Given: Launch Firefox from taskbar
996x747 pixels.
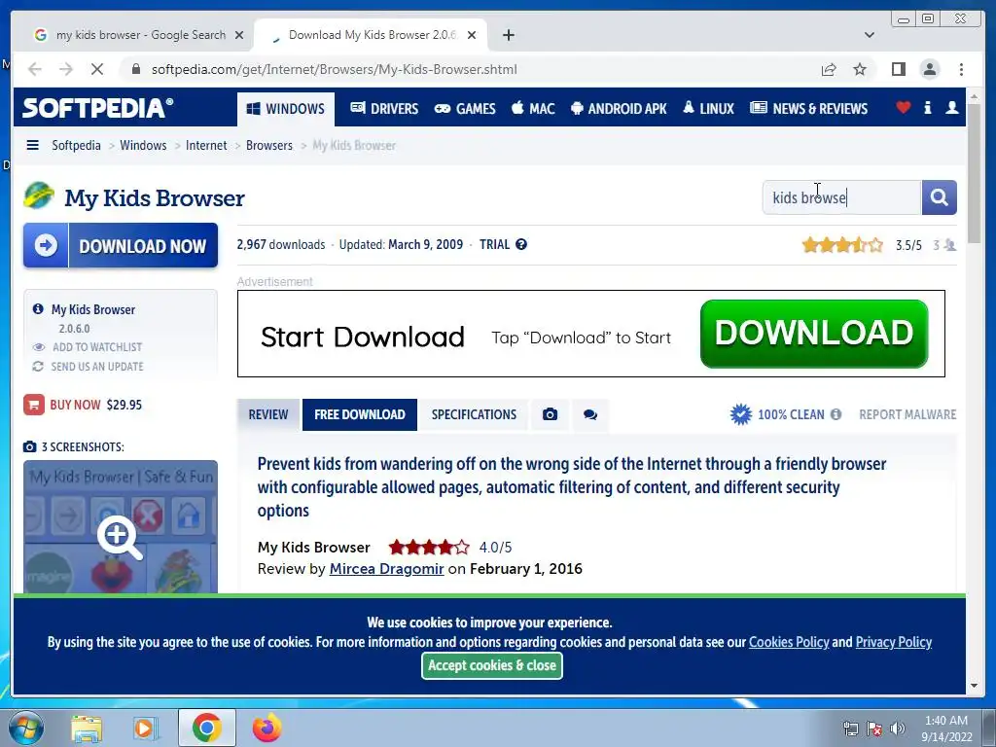Looking at the screenshot, I should coord(267,728).
